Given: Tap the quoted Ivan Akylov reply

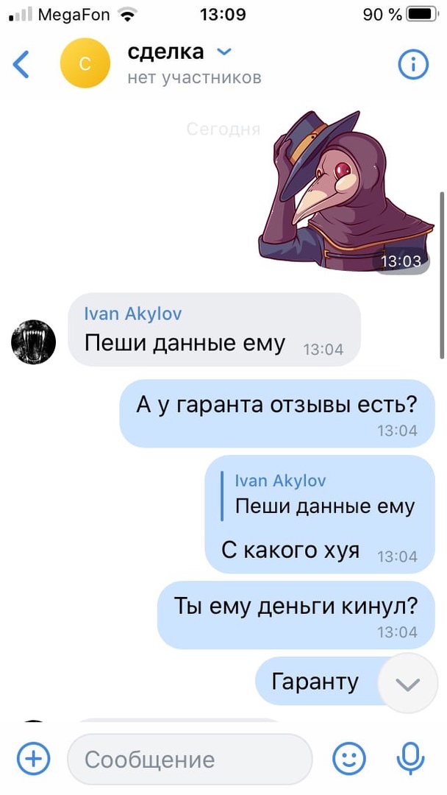Looking at the screenshot, I should pos(324,493).
